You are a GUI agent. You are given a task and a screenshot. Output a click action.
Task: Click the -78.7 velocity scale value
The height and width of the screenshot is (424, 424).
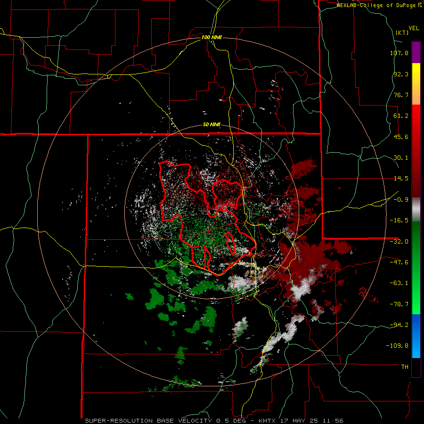click(399, 304)
